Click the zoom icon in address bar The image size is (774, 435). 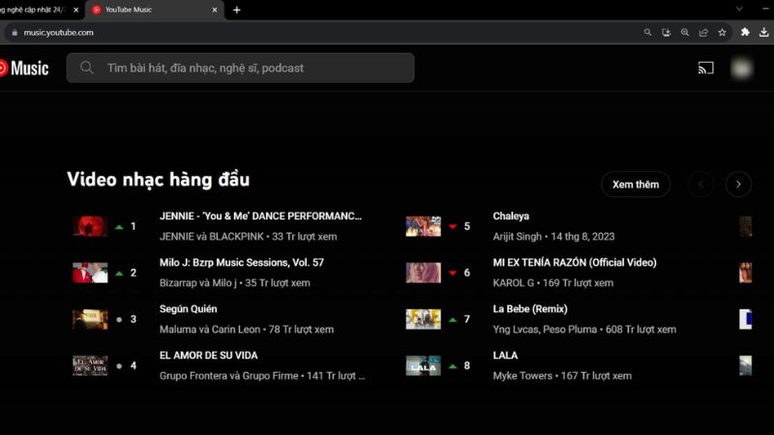(685, 33)
